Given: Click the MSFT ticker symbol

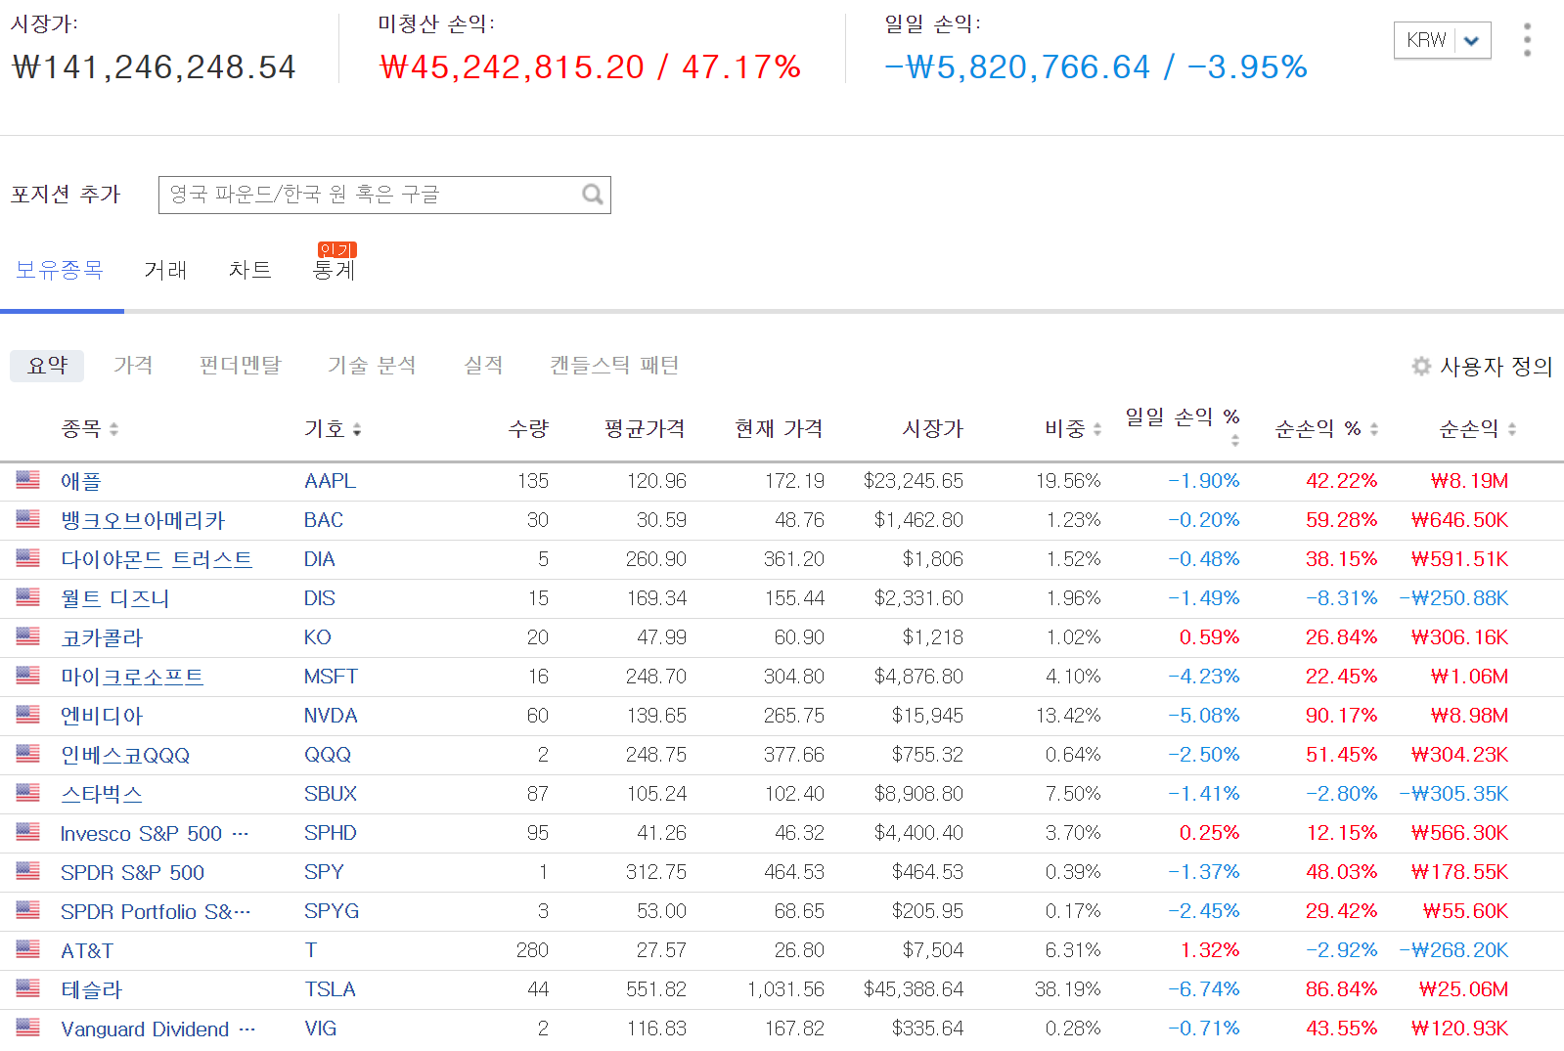Looking at the screenshot, I should click(331, 677).
